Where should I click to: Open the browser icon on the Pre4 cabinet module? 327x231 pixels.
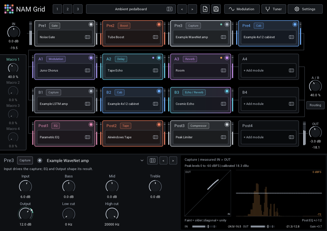[291, 37]
